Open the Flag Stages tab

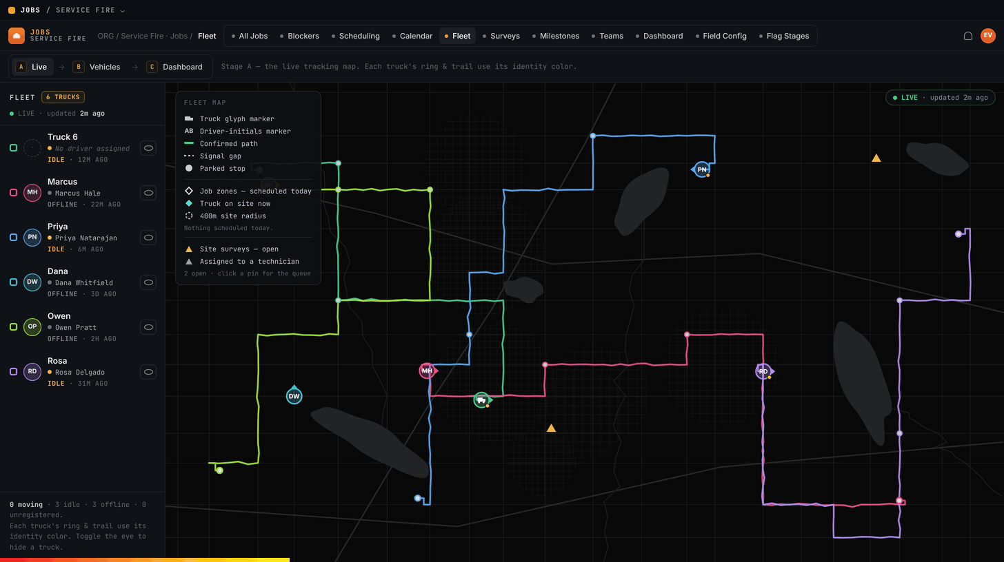click(x=784, y=36)
